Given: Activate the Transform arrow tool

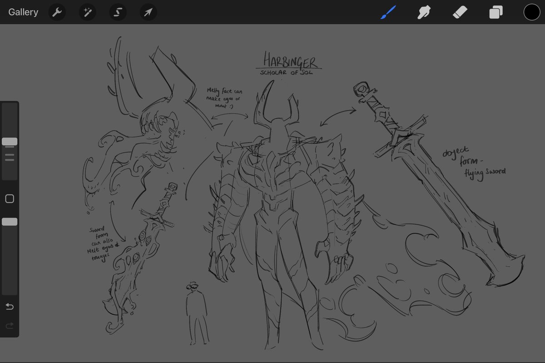Looking at the screenshot, I should tap(148, 12).
